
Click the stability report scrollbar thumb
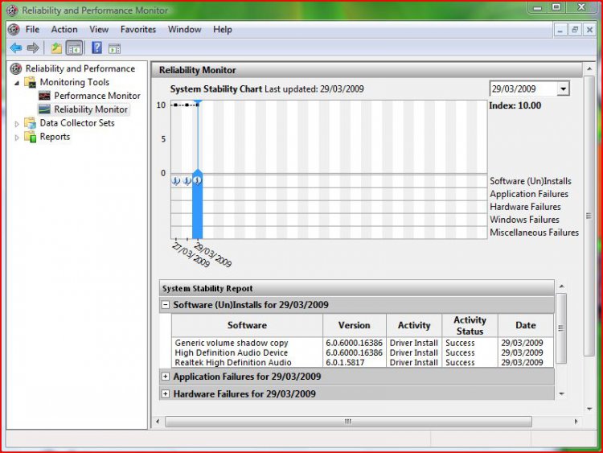point(560,328)
